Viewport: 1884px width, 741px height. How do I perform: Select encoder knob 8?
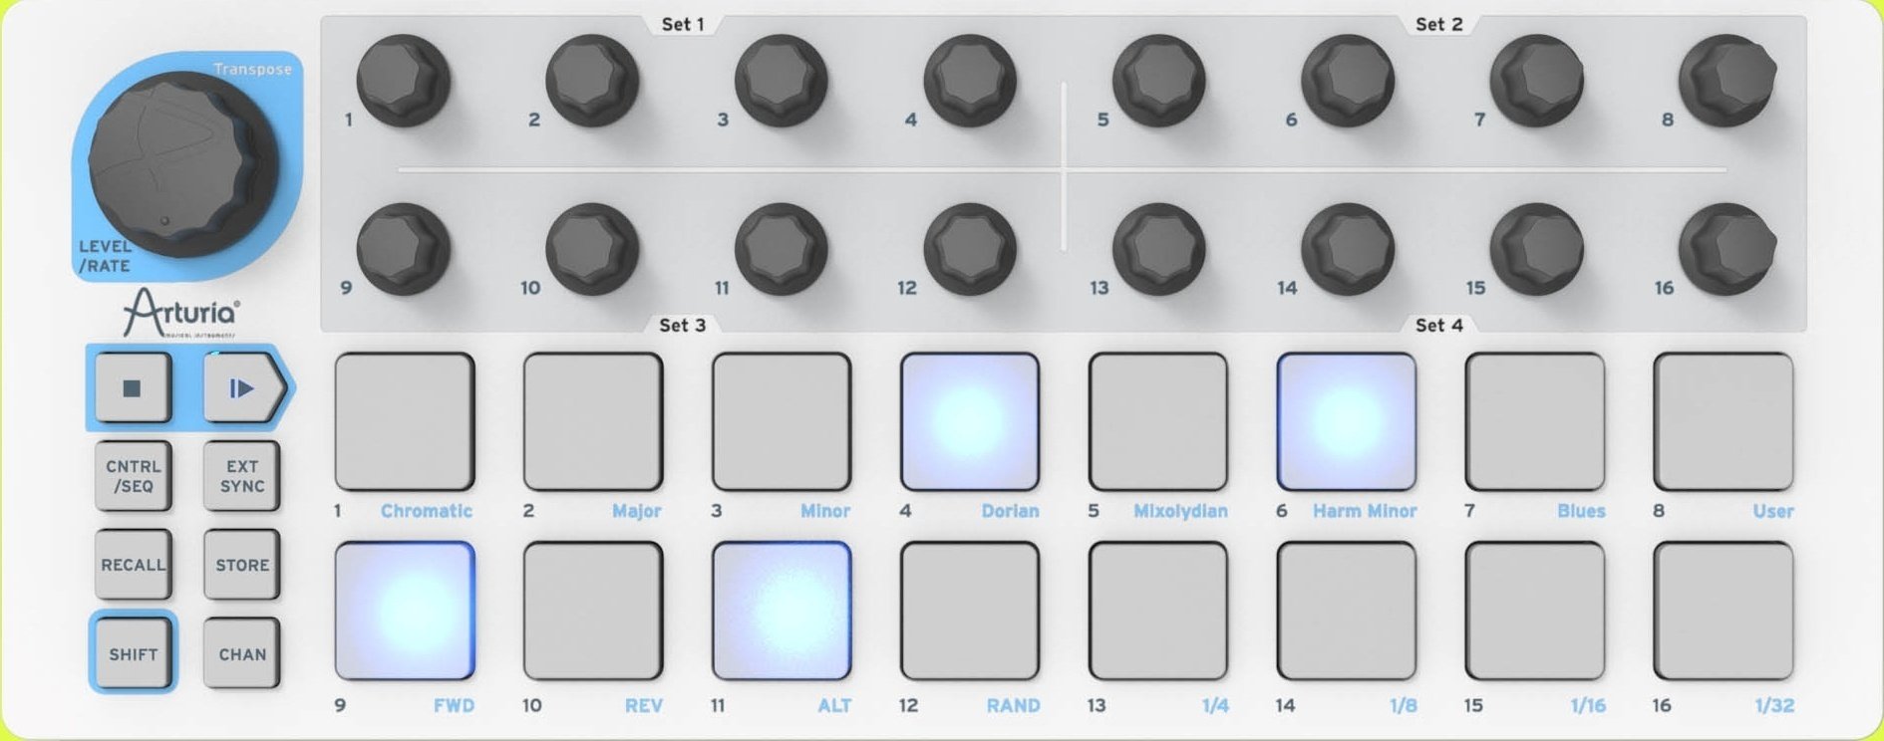click(x=1727, y=80)
